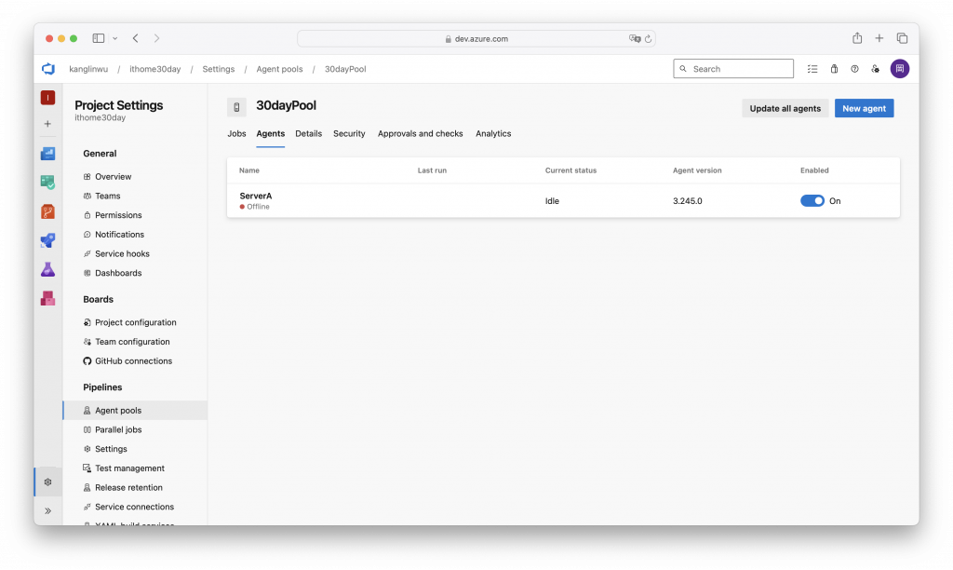Open a new Safari tab

pos(879,38)
